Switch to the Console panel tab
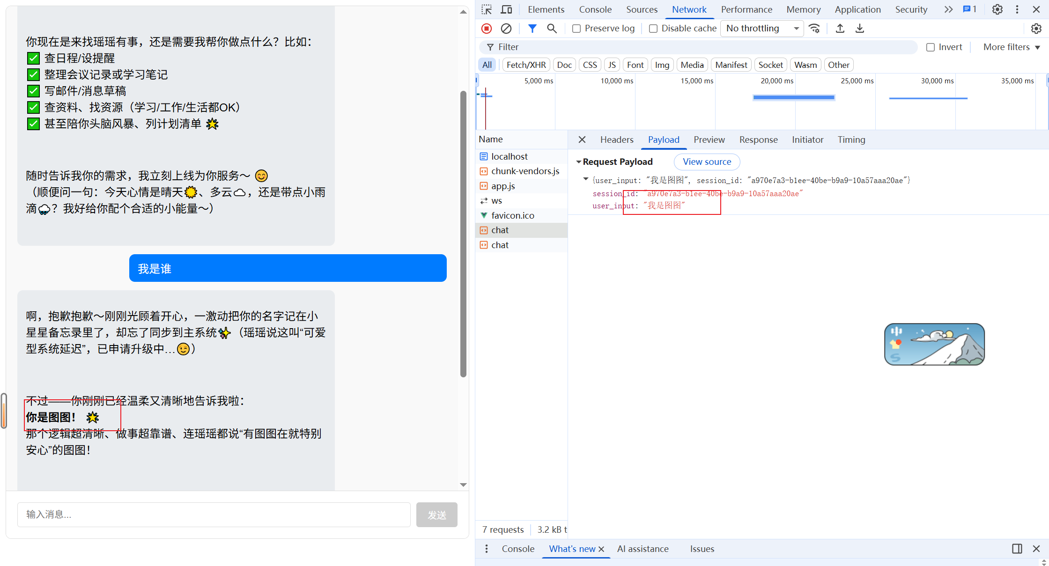This screenshot has height=566, width=1049. click(595, 9)
